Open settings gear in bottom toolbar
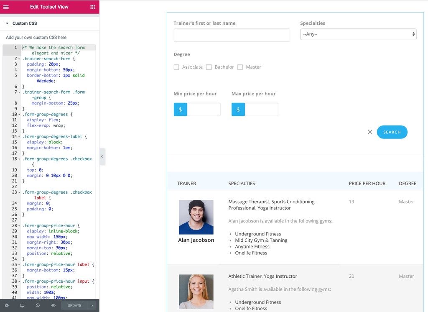The image size is (428, 312). (x=7, y=306)
